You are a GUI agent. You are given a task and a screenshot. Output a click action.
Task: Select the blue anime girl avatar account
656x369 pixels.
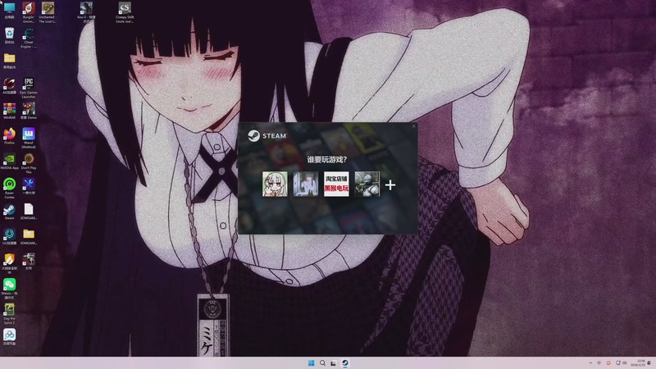305,184
